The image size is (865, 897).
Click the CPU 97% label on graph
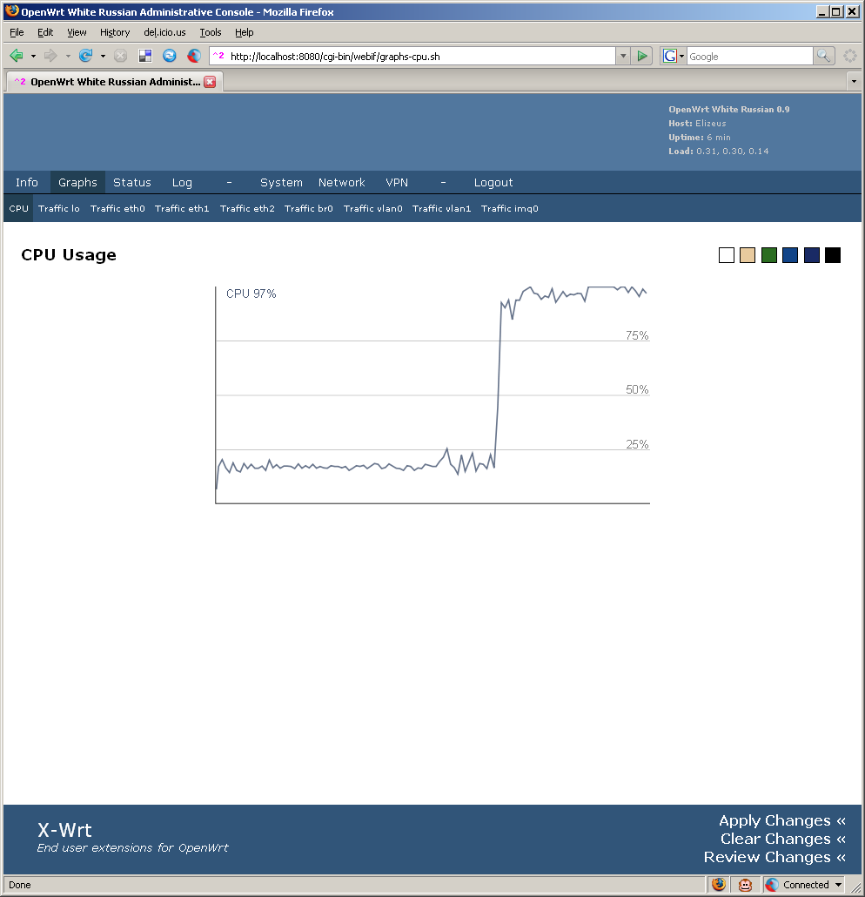point(251,293)
